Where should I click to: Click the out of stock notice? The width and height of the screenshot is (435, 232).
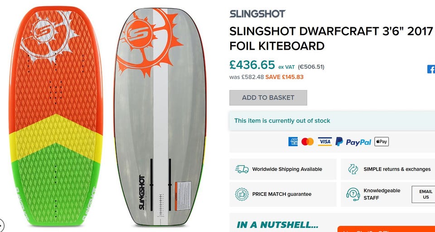pos(282,121)
